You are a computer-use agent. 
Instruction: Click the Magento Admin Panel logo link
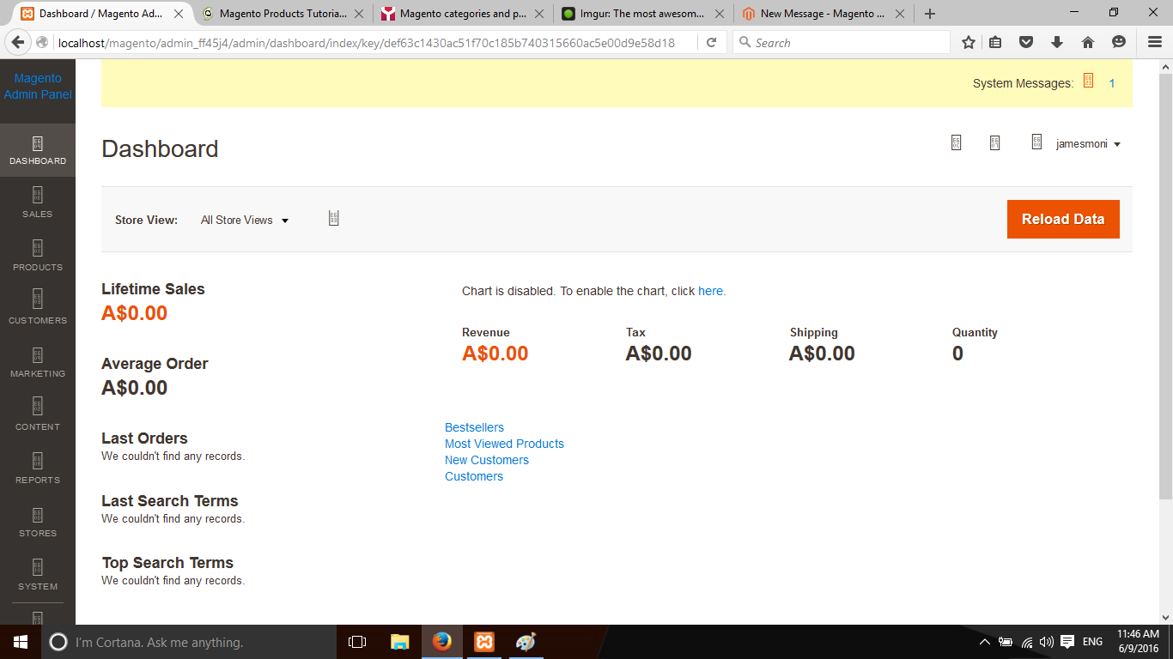(x=38, y=87)
